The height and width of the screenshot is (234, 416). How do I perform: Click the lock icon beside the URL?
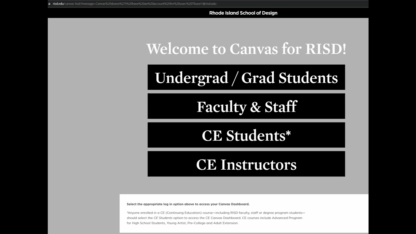coord(49,4)
